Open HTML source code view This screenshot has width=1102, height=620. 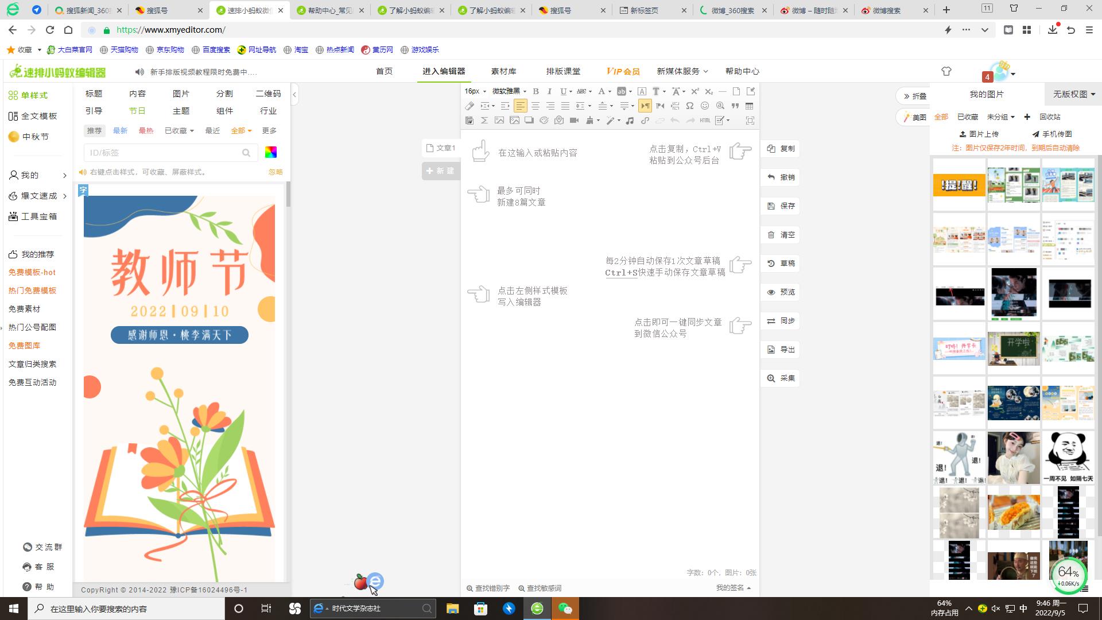pos(705,121)
